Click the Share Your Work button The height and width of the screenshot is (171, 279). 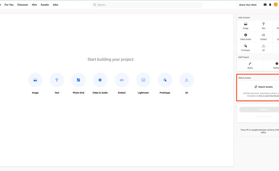point(248,5)
